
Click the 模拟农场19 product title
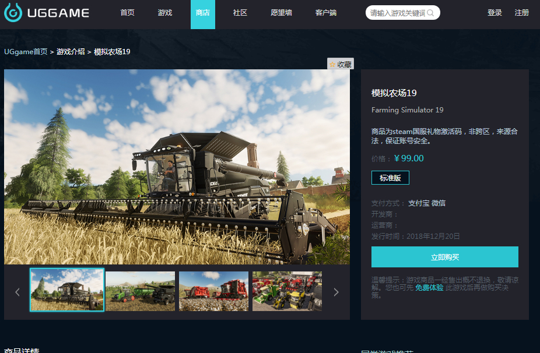click(394, 93)
